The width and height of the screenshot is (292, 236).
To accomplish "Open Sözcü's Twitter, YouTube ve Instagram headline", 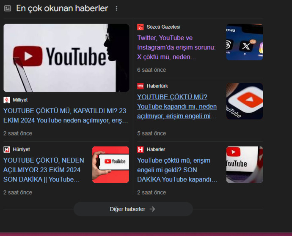I will 176,47.
